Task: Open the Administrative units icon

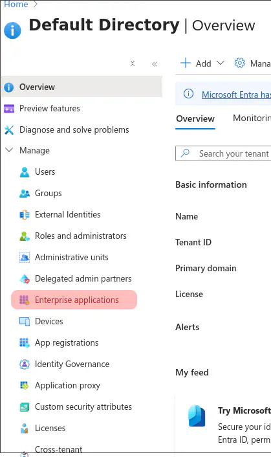Action: [25, 258]
